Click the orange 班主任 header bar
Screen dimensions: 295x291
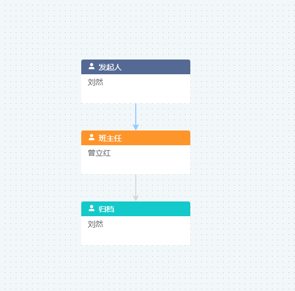tap(136, 138)
